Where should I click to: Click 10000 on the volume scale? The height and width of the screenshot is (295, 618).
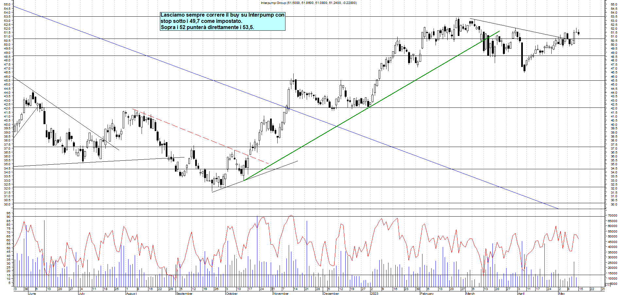click(x=612, y=278)
